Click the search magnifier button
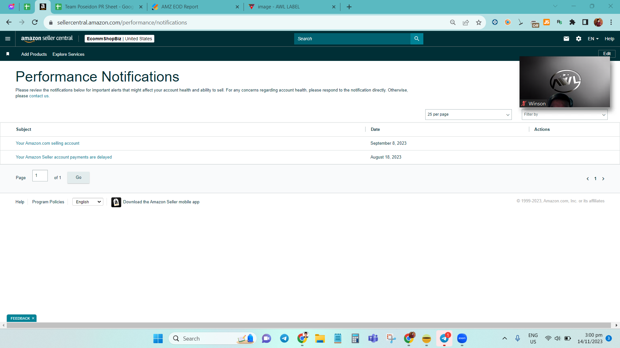This screenshot has width=620, height=348. click(x=417, y=39)
